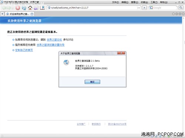Click the 强烈推荐您先使用 text
Viewport: 185px width, 138px height.
(25, 45)
